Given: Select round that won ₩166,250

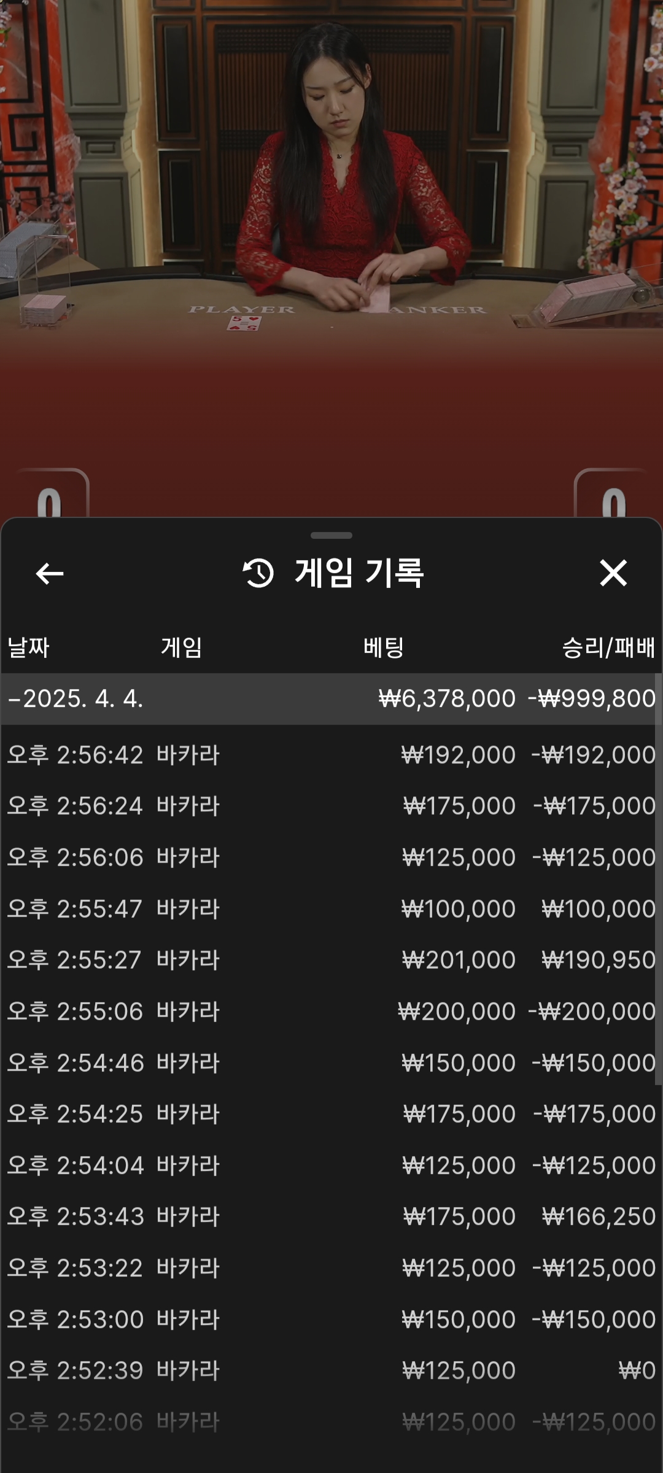Looking at the screenshot, I should (331, 1216).
